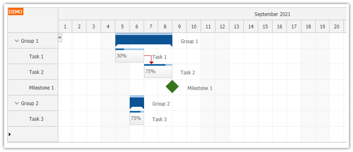Select the Group 2 summary bar
This screenshot has height=152, width=353.
coord(137,102)
